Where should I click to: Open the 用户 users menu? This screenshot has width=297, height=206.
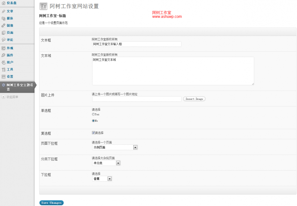point(10,62)
